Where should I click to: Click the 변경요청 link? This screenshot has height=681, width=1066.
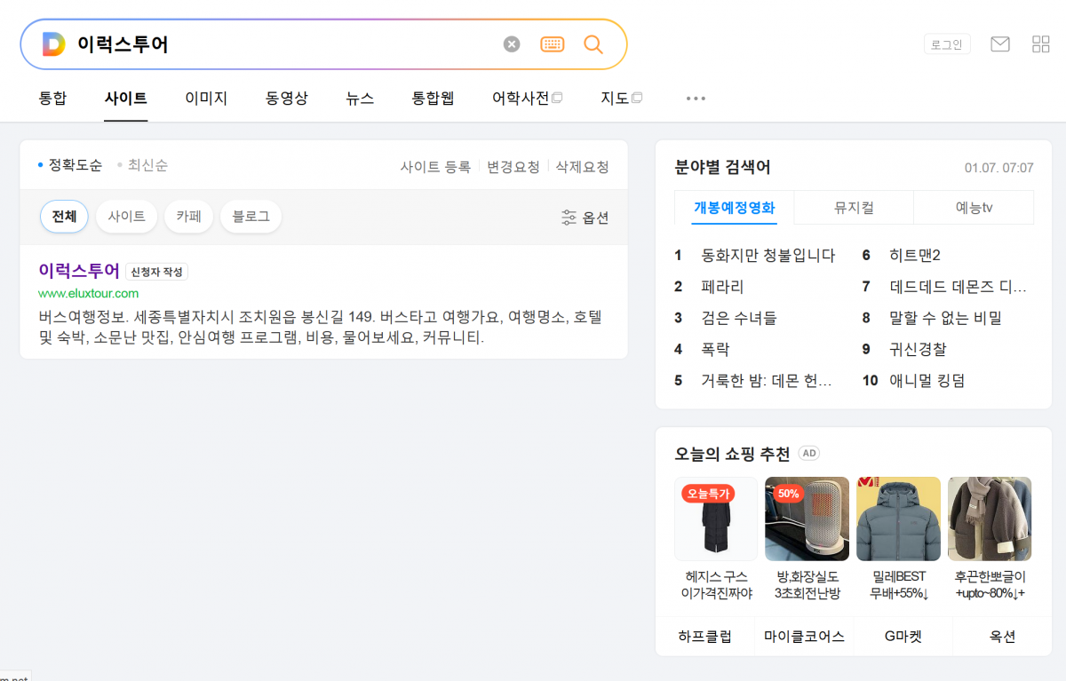click(x=513, y=166)
